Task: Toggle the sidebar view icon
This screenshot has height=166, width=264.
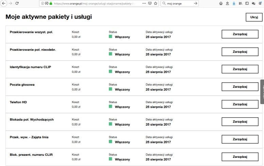Action: (247, 3)
